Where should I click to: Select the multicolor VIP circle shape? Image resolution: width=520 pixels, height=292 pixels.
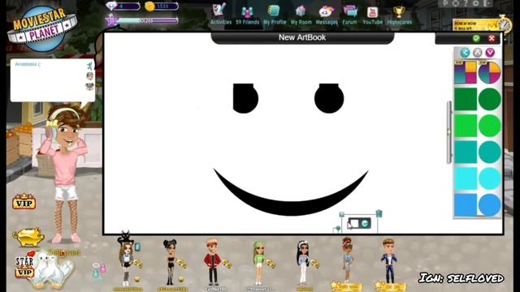pos(489,72)
